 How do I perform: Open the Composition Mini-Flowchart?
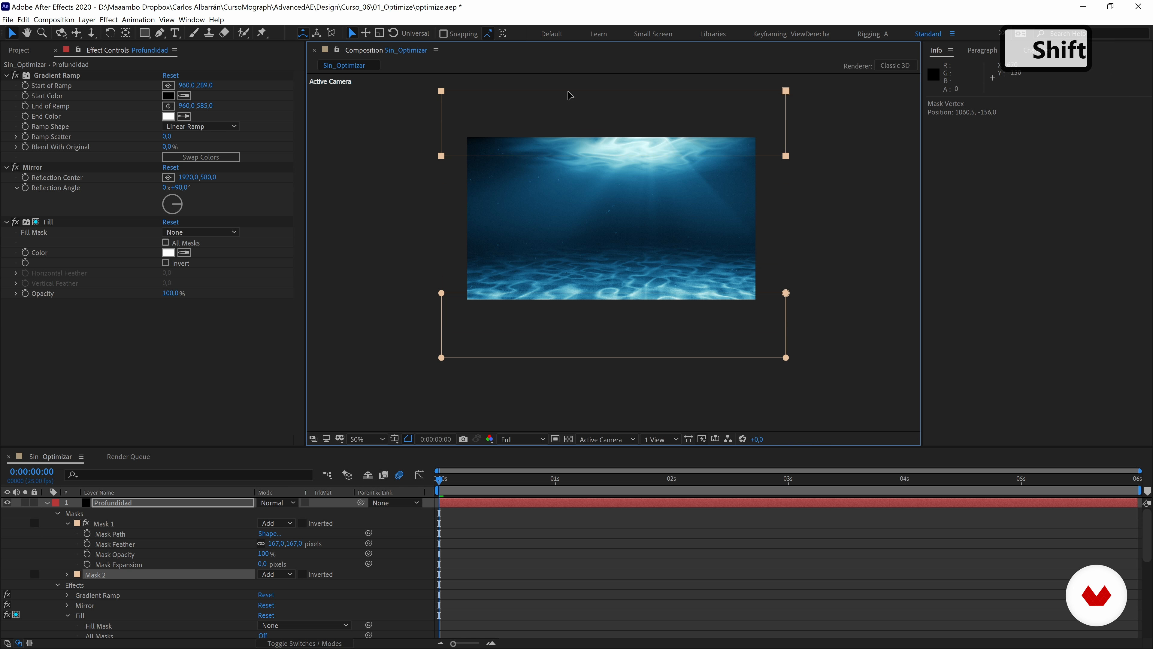(x=327, y=475)
